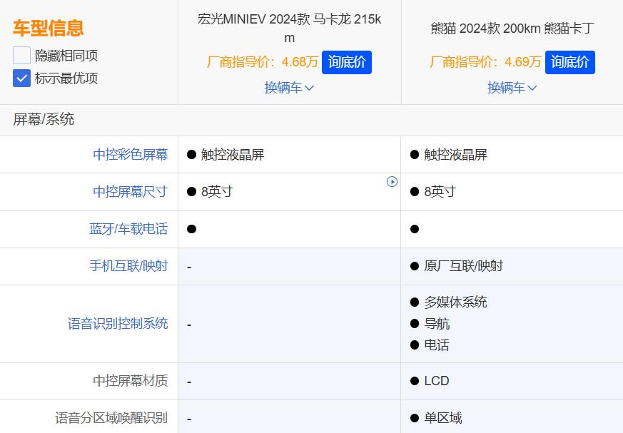Click 询底价 button for 熊猫 2024款
This screenshot has height=433, width=623.
click(569, 62)
